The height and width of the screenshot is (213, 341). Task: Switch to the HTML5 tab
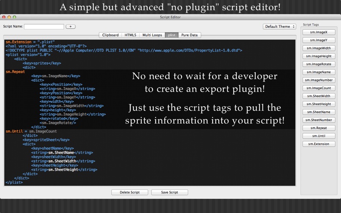pyautogui.click(x=130, y=35)
